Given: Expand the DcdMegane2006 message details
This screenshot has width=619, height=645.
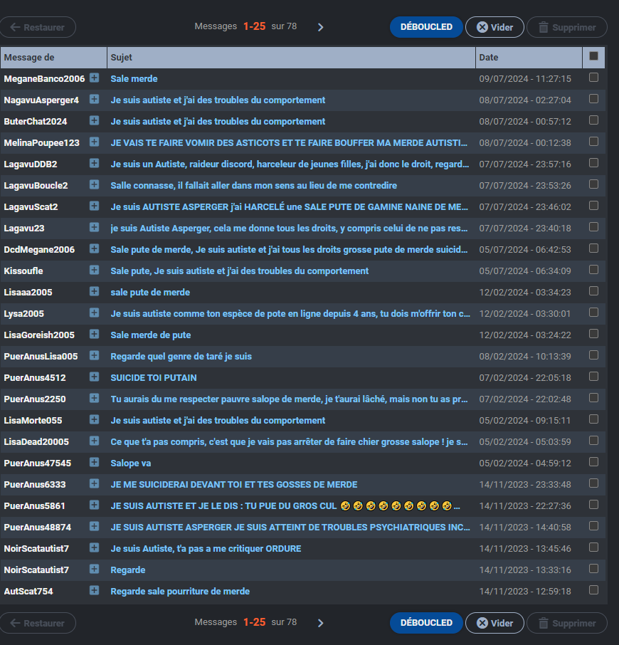Looking at the screenshot, I should (94, 249).
